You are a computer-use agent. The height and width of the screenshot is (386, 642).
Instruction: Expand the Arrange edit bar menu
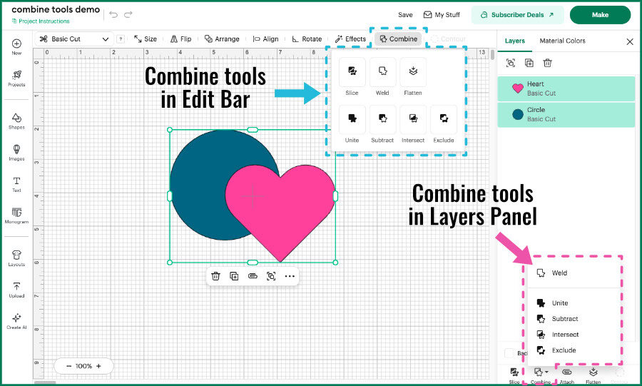click(x=222, y=39)
